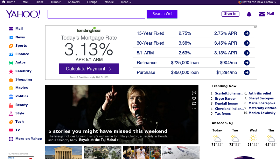The width and height of the screenshot is (280, 159).
Task: Click the Style hanger icon
Action: tap(11, 113)
